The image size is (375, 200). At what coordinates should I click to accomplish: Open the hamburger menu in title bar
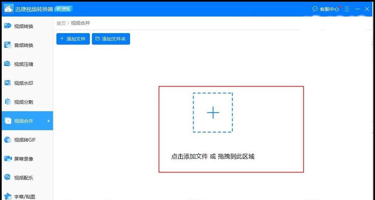click(x=347, y=9)
